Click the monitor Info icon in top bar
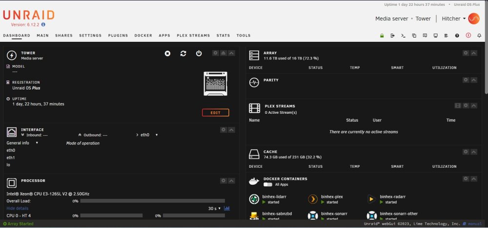 pyautogui.click(x=436, y=35)
